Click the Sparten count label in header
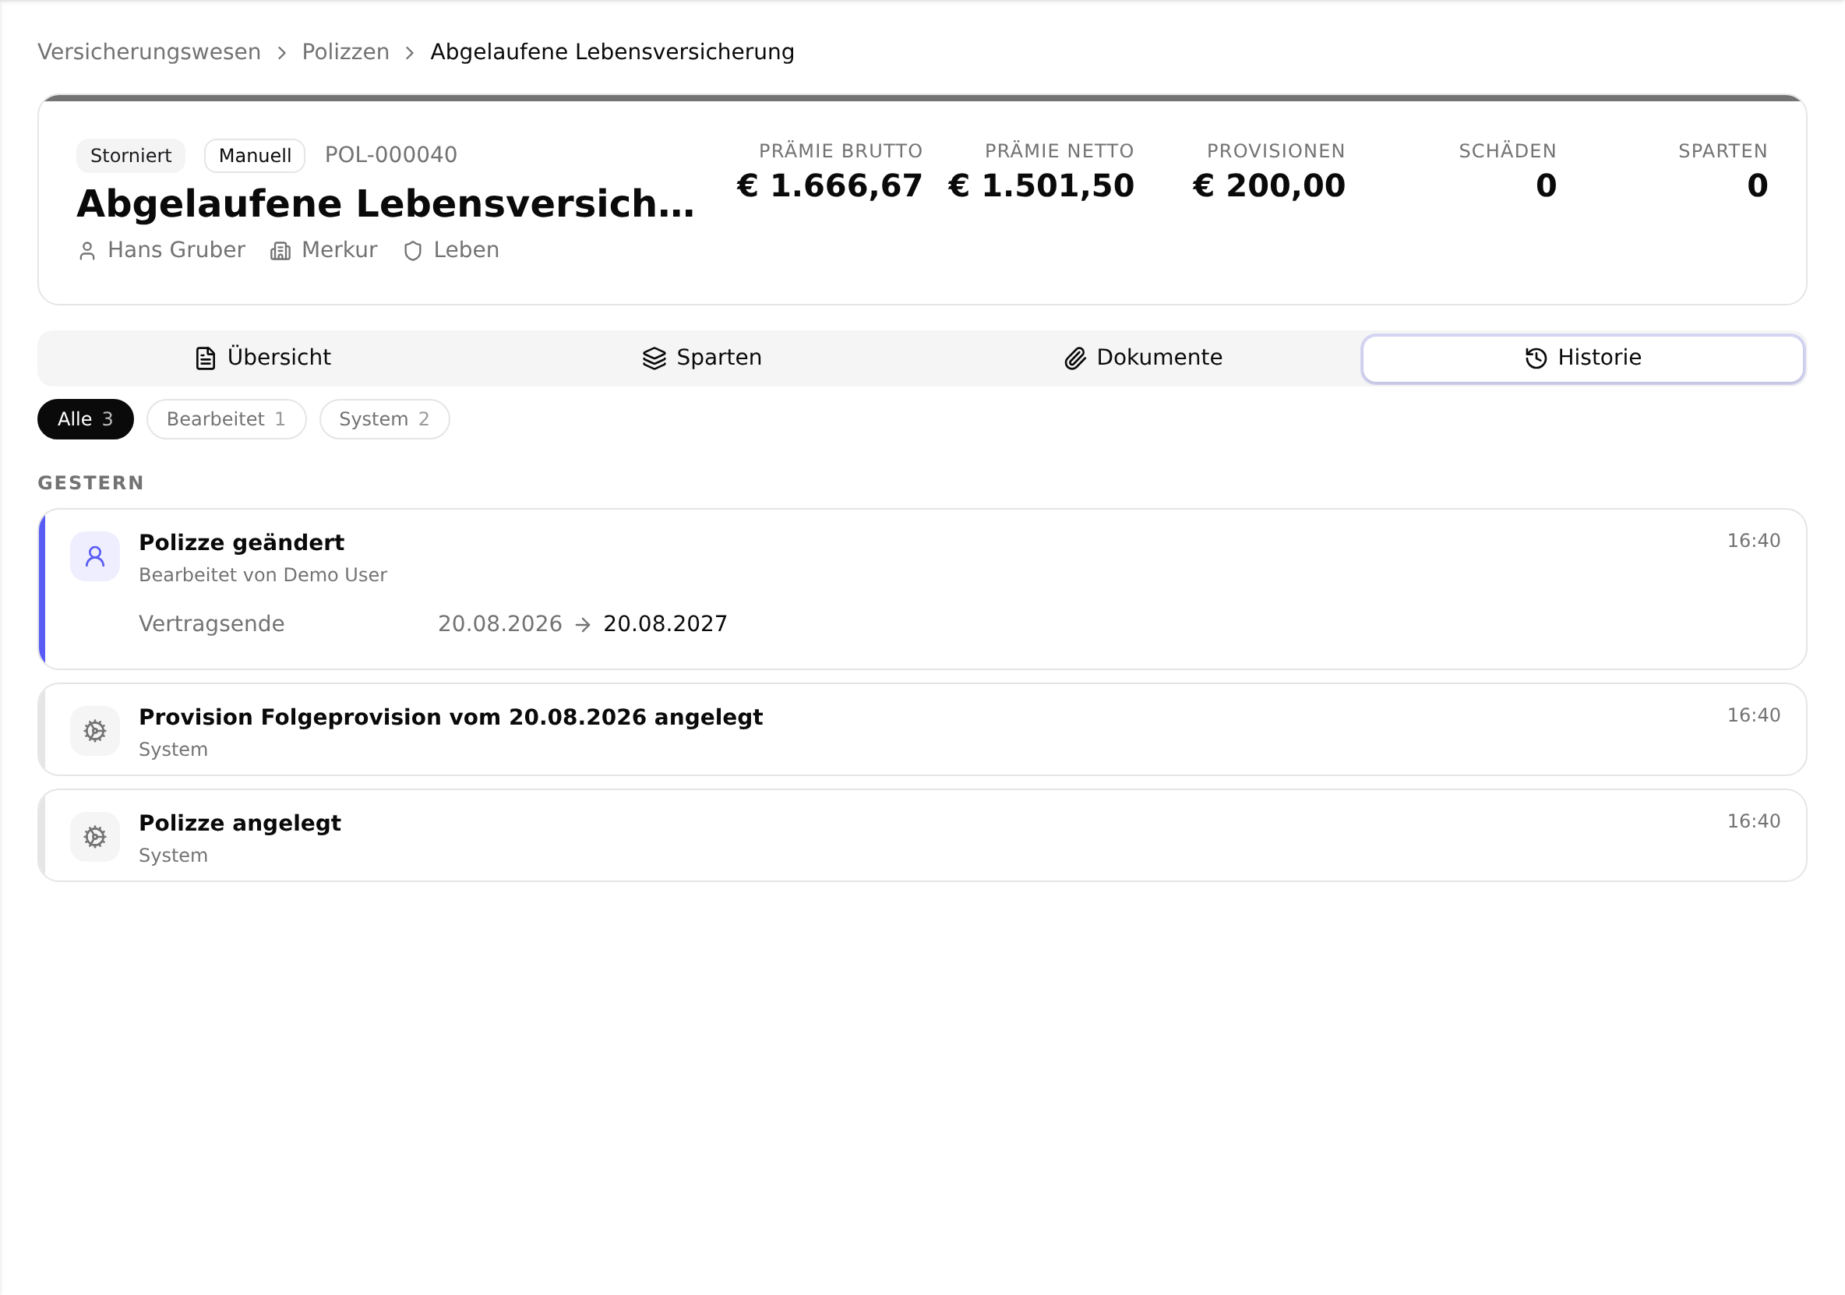The image size is (1845, 1295). tap(1723, 151)
